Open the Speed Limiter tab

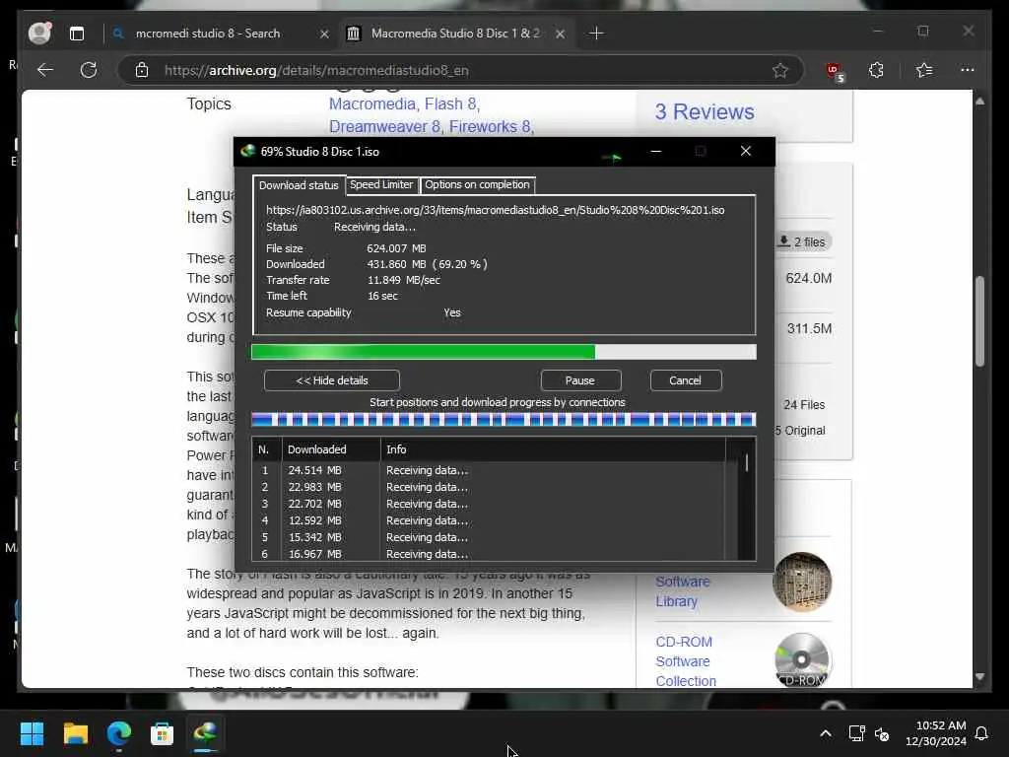381,184
